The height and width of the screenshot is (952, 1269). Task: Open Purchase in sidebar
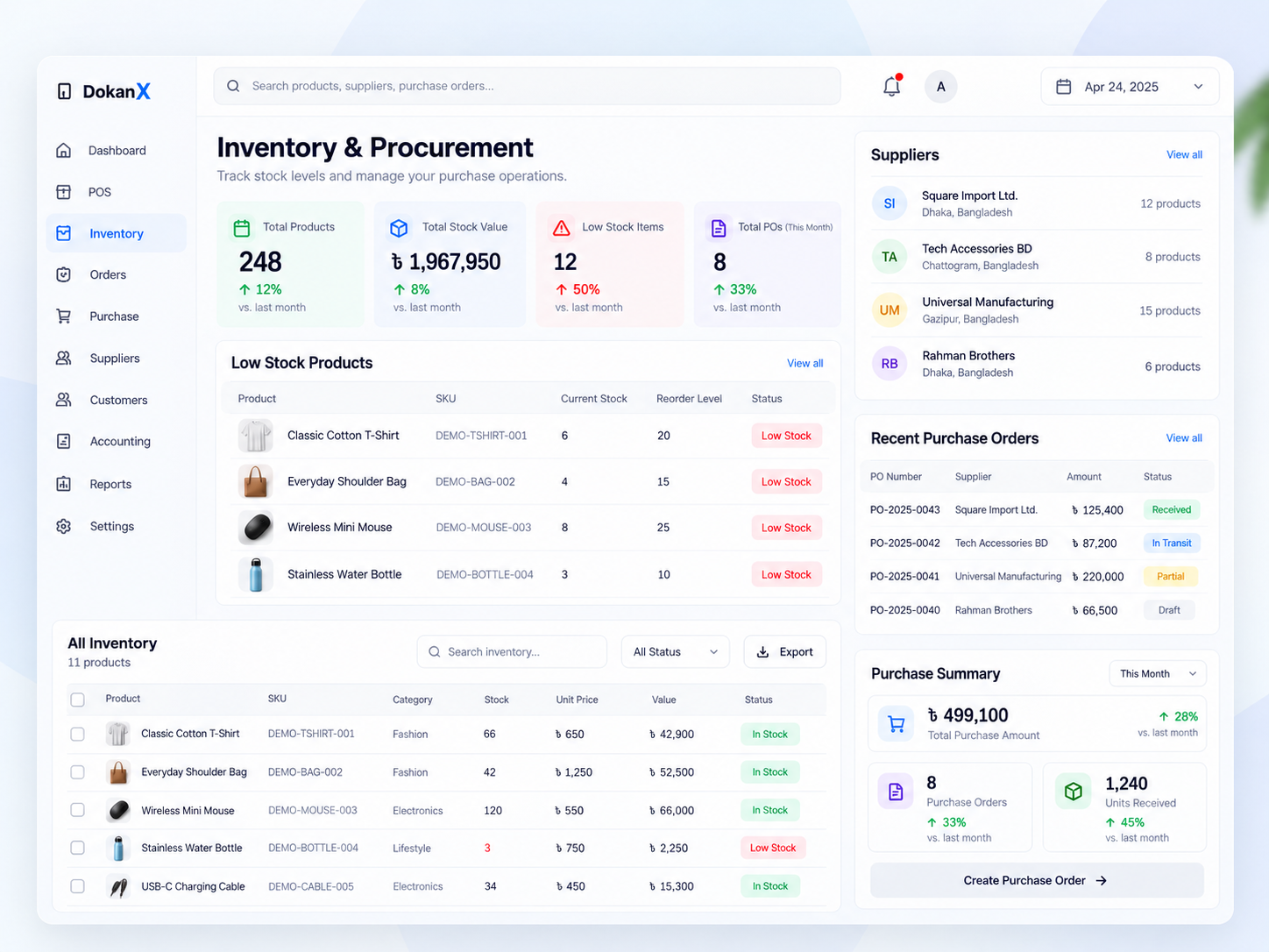pos(116,316)
